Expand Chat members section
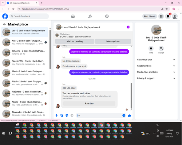Viewport: 182px width, 145px height. (156, 66)
